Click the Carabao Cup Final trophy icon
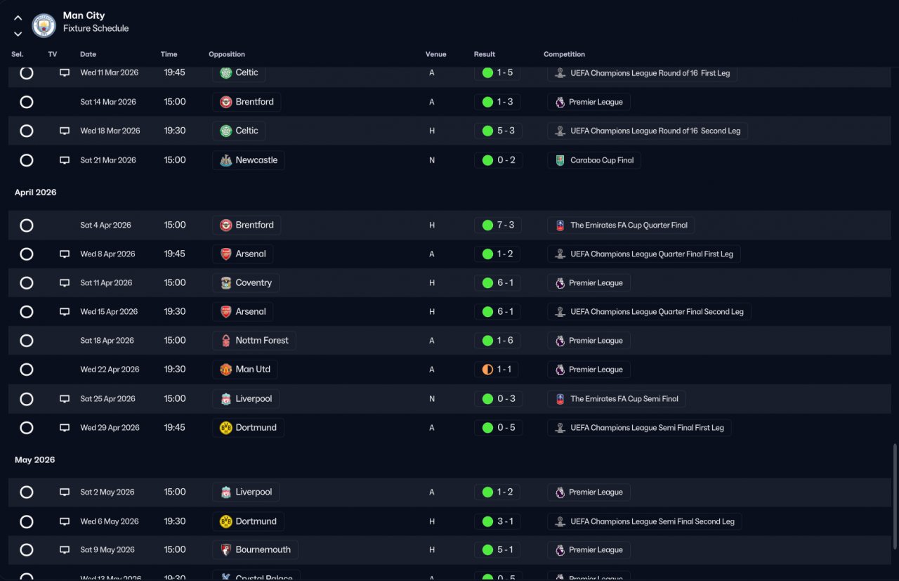 click(x=560, y=160)
